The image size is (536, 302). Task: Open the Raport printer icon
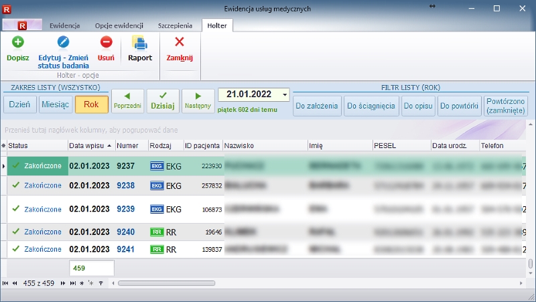[140, 44]
